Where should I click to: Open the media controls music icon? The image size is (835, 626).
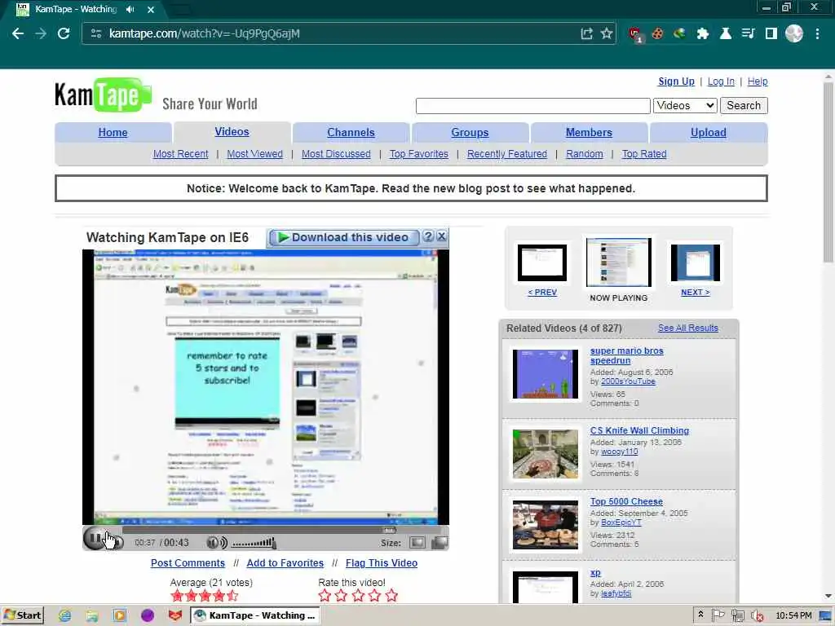749,33
